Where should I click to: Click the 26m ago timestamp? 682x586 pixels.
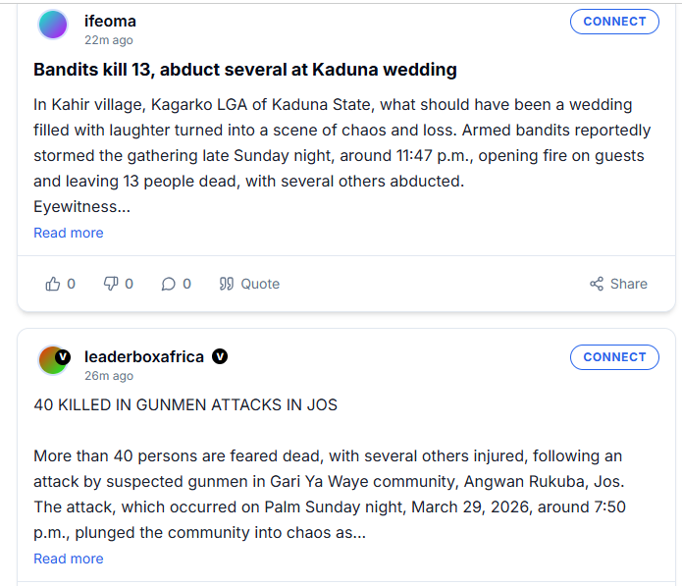click(108, 376)
